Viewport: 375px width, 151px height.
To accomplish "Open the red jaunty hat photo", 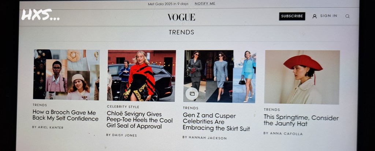I will tap(302, 77).
